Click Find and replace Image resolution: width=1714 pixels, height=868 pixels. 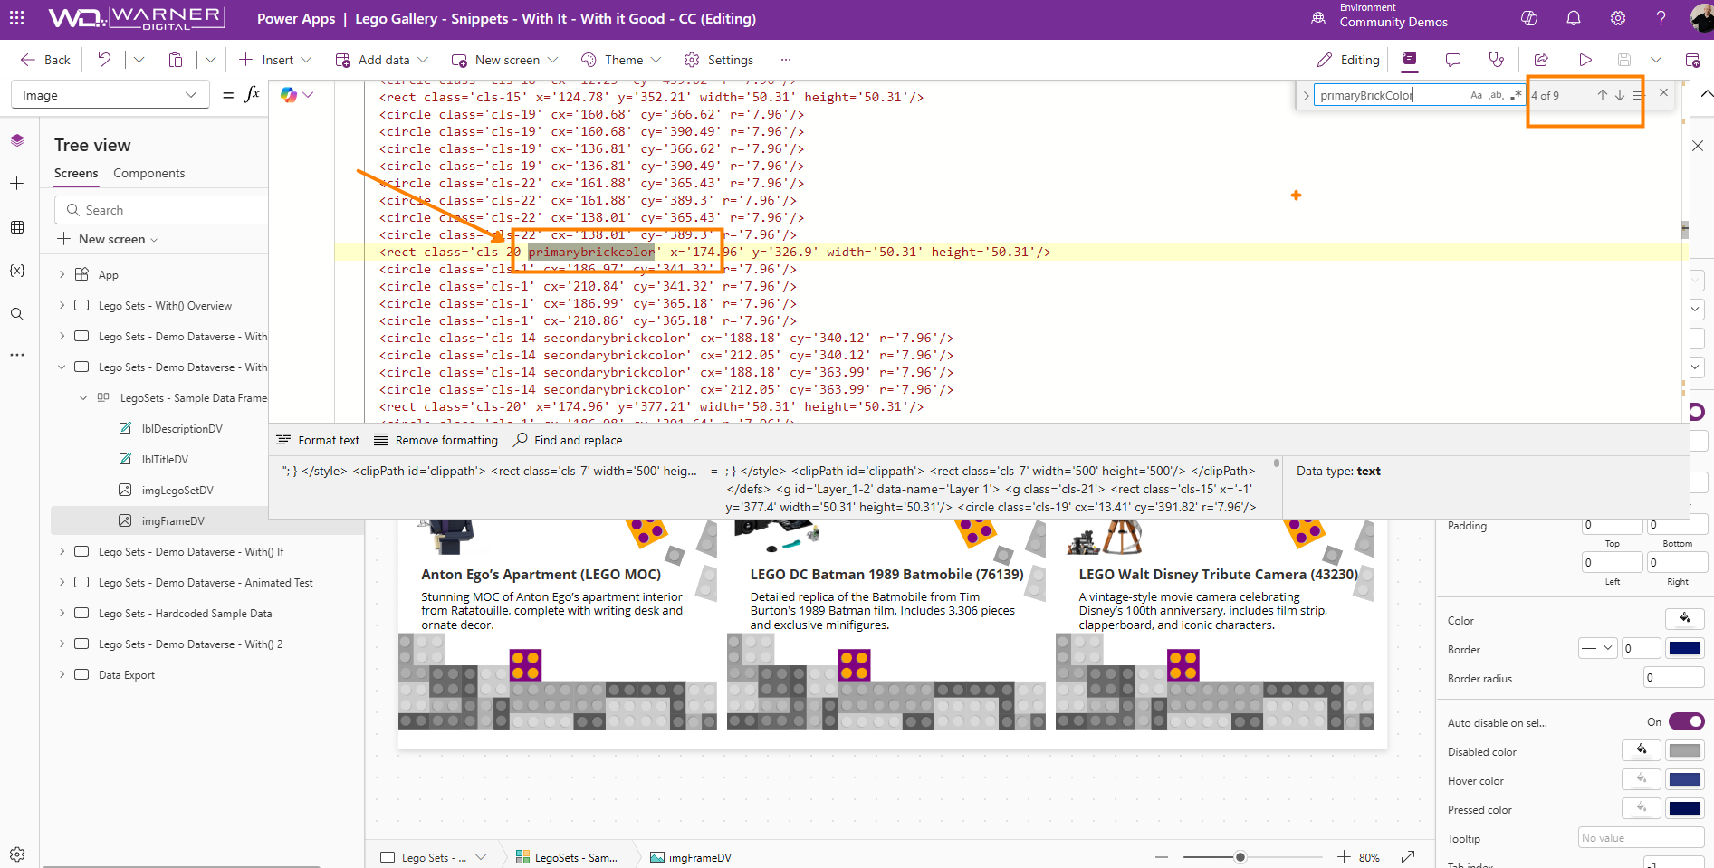(x=568, y=440)
